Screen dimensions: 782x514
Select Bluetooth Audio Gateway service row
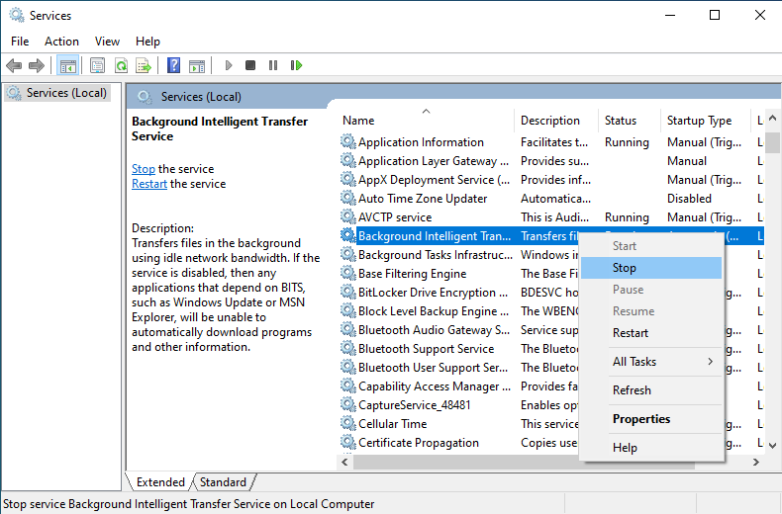459,330
